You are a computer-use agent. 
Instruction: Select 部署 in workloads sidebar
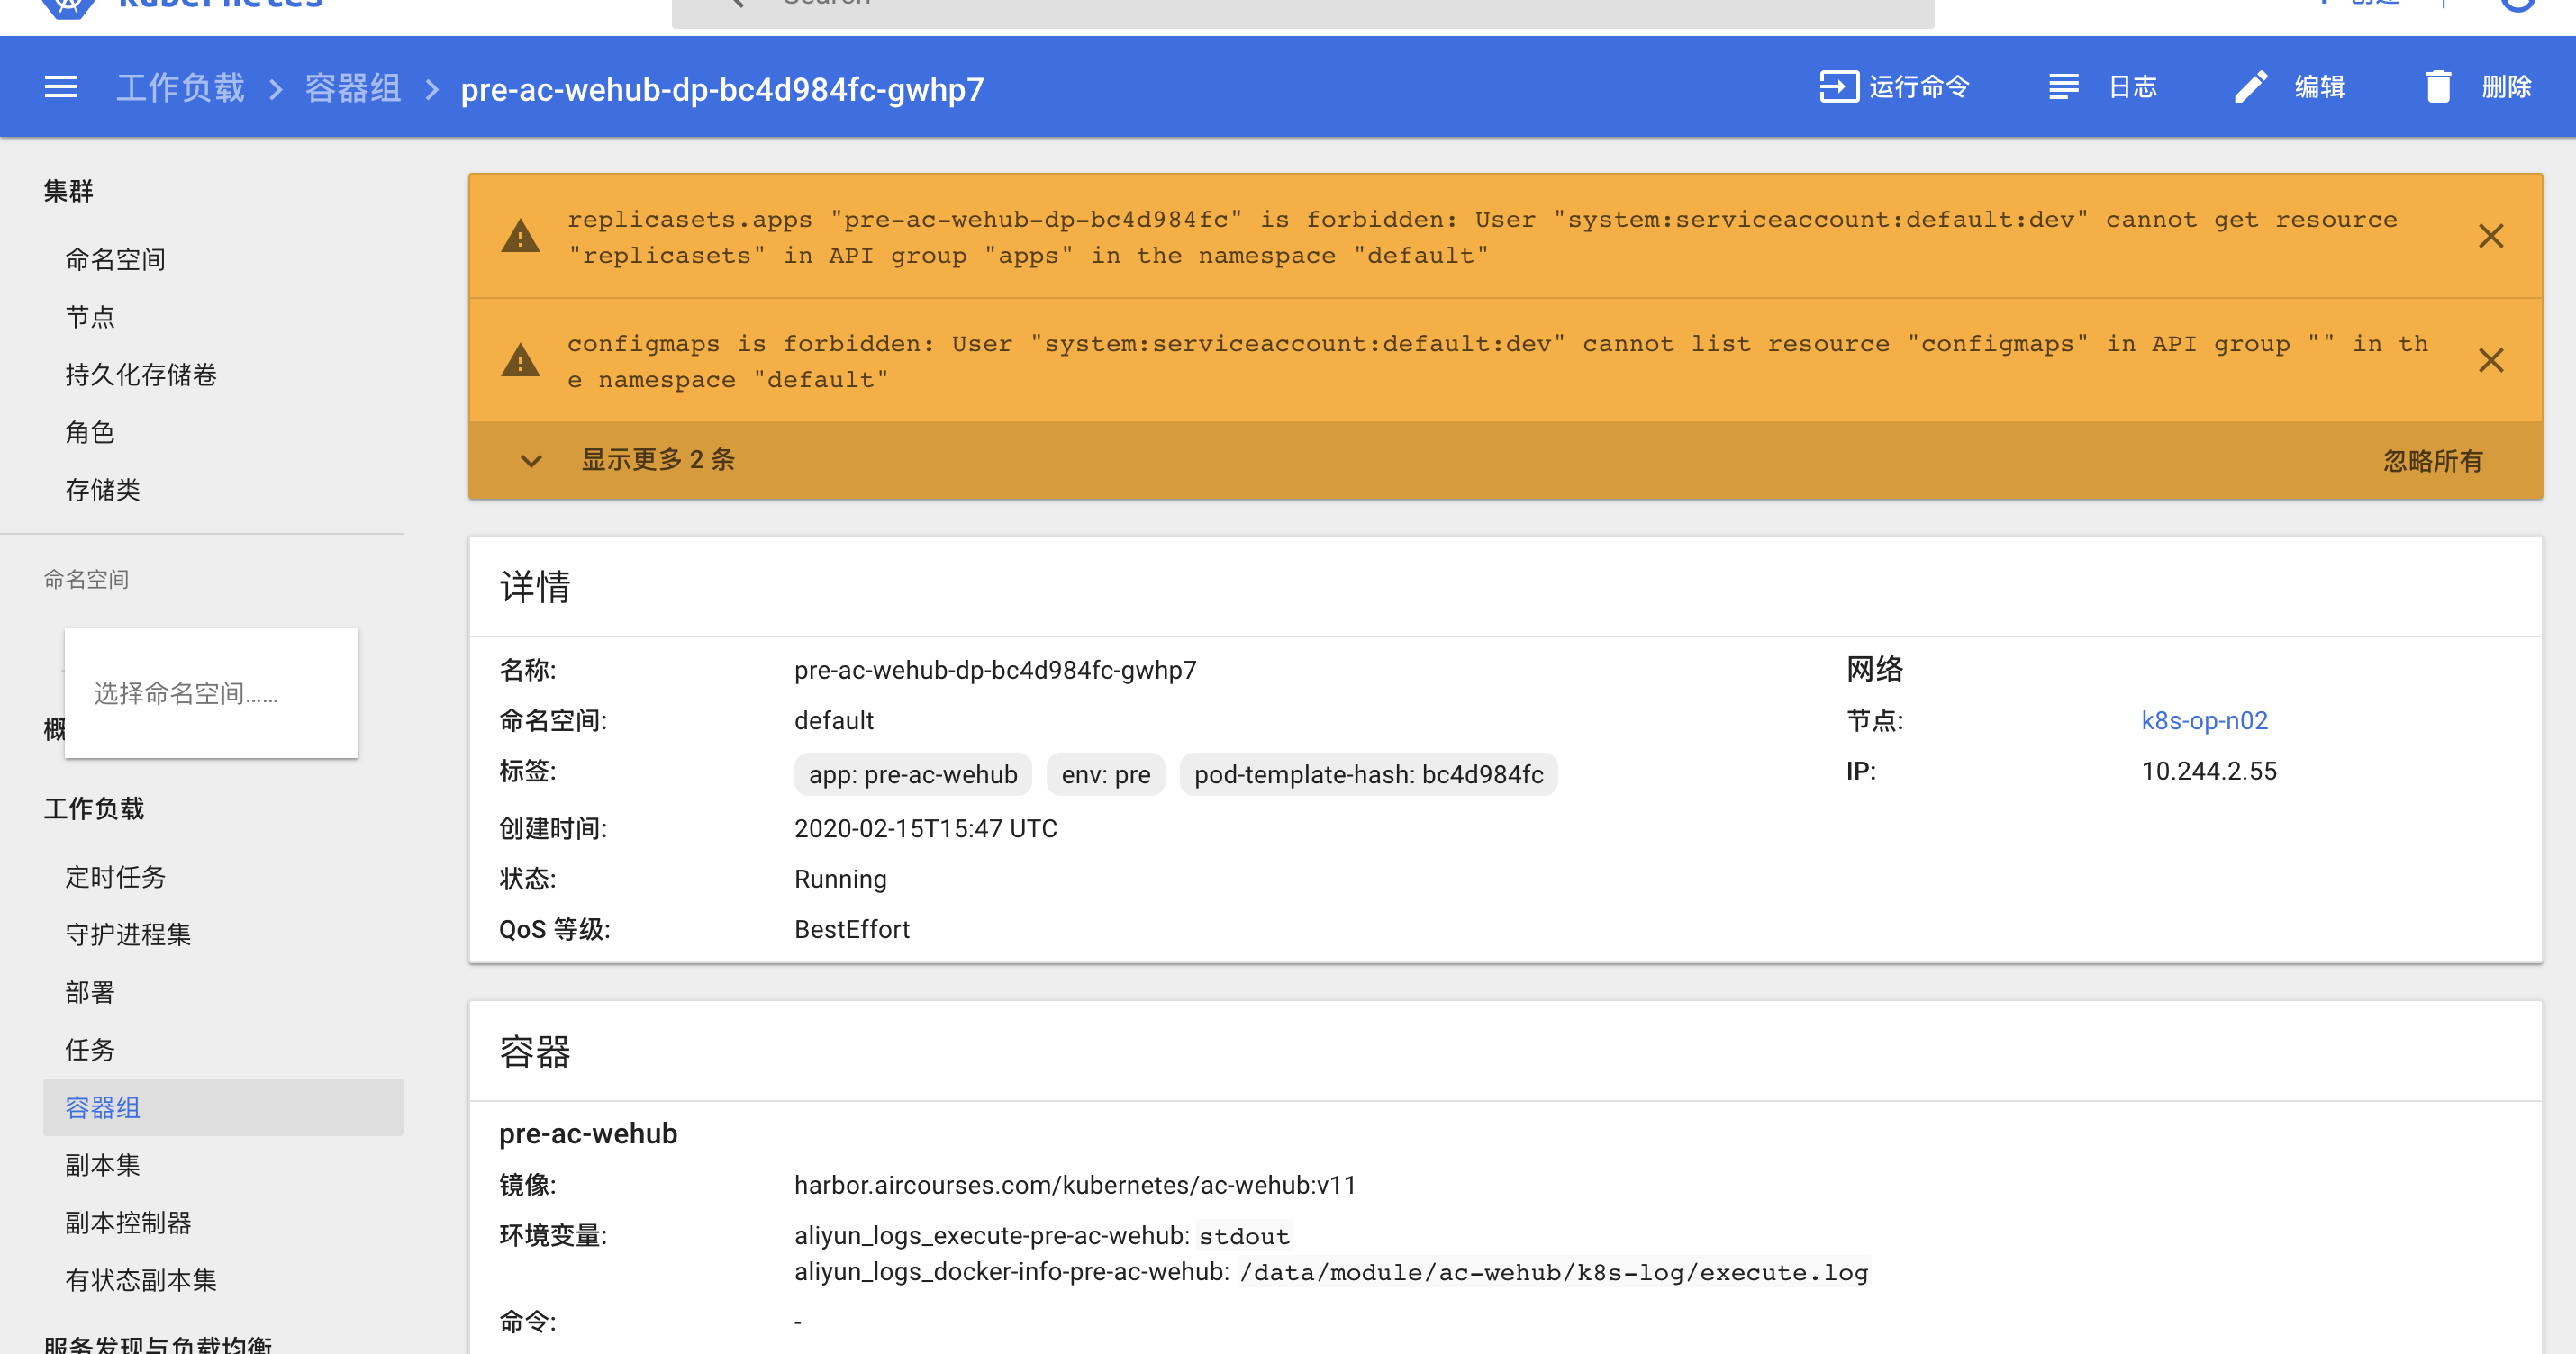pos(90,991)
